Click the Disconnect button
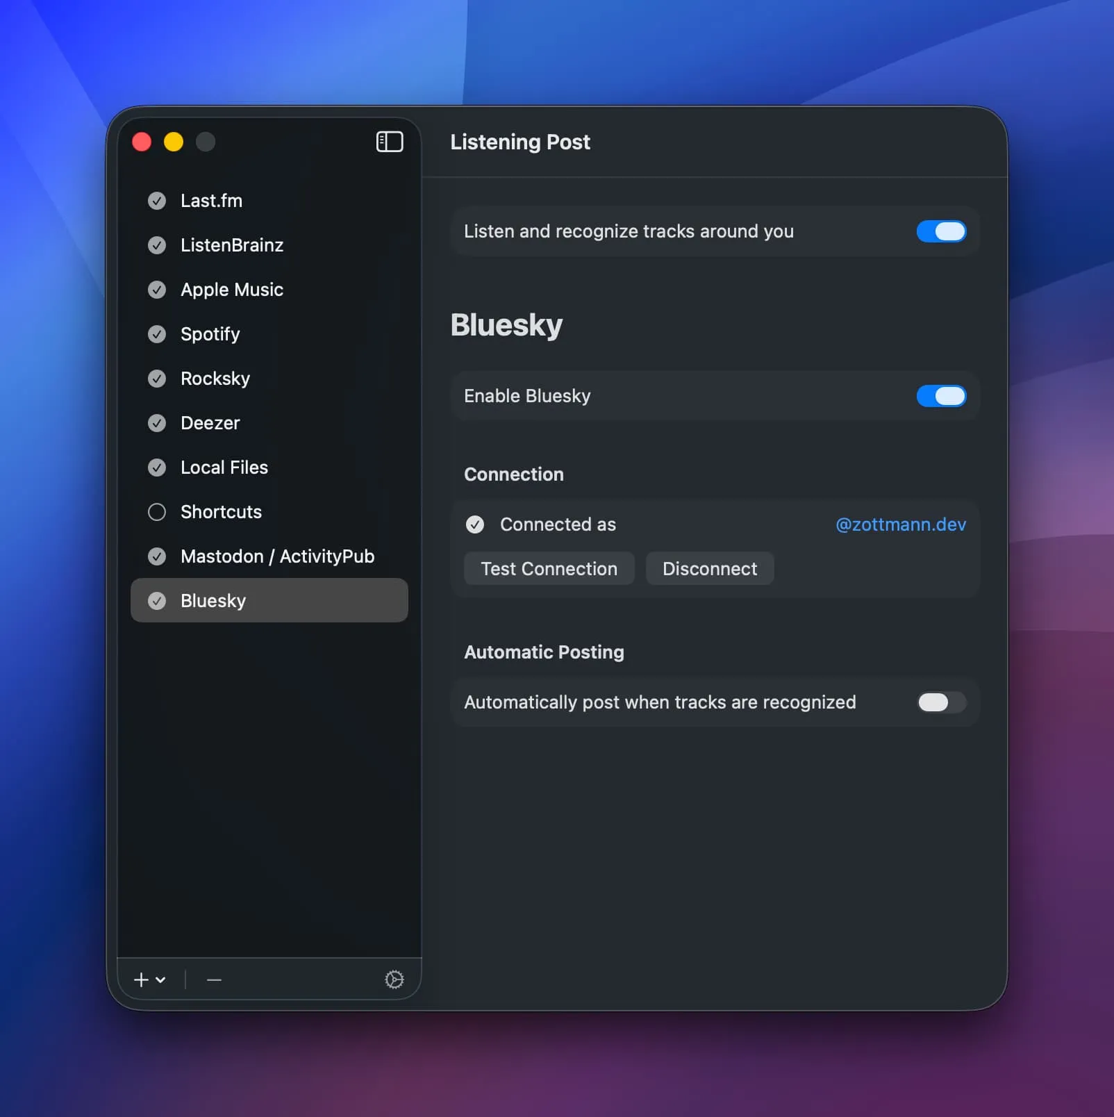This screenshot has height=1117, width=1114. click(x=709, y=569)
